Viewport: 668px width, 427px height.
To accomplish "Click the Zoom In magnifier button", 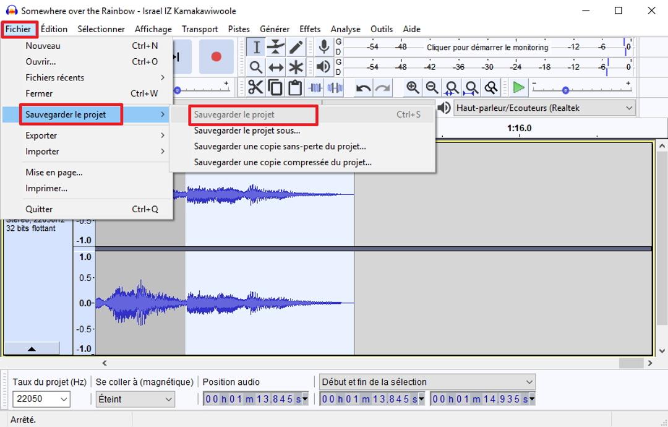I will coord(413,88).
